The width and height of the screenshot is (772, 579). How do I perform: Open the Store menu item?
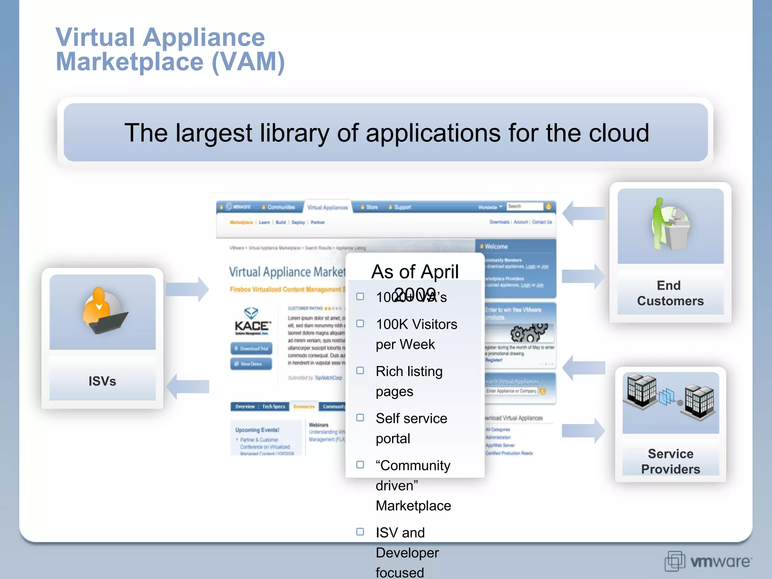tap(369, 207)
